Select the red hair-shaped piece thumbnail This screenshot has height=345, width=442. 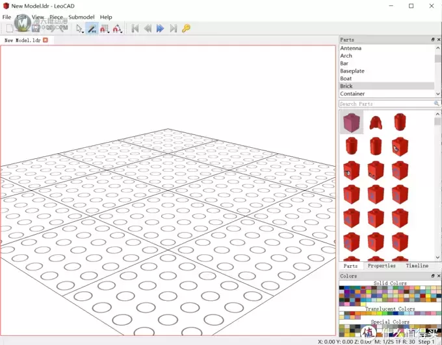(376, 123)
